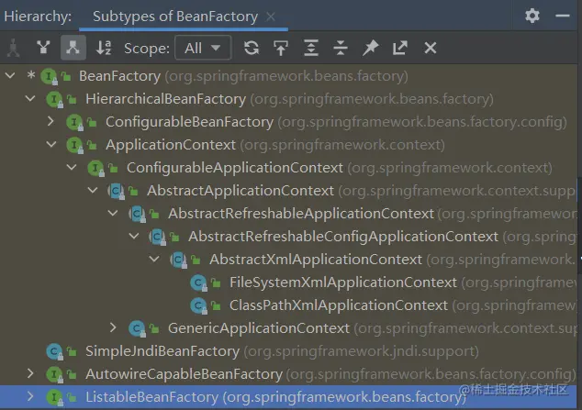Select AbstractRefreshableConfigApplicationContext row
Image resolution: width=582 pixels, height=410 pixels.
[288, 237]
